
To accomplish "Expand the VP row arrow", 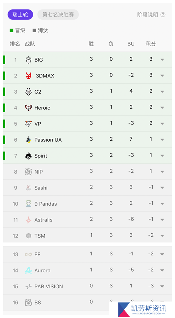I will [162, 124].
